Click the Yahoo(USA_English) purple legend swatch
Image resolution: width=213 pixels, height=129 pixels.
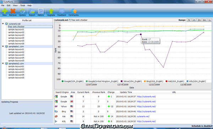pyautogui.click(x=121, y=81)
